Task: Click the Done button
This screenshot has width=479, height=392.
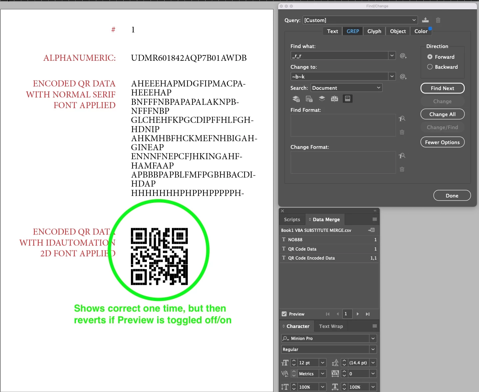Action: click(452, 195)
